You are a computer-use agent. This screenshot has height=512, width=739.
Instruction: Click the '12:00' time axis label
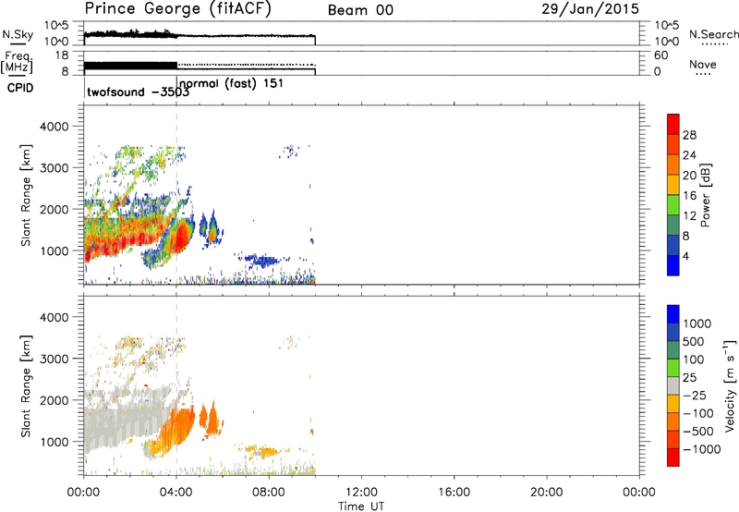click(x=361, y=493)
